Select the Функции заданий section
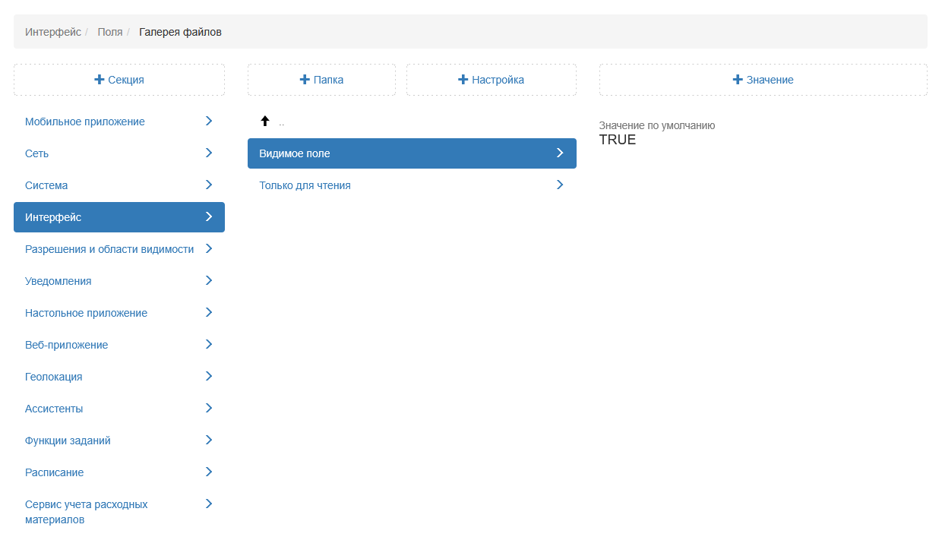 tap(68, 441)
